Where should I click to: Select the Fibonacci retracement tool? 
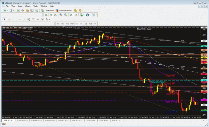tap(33, 19)
